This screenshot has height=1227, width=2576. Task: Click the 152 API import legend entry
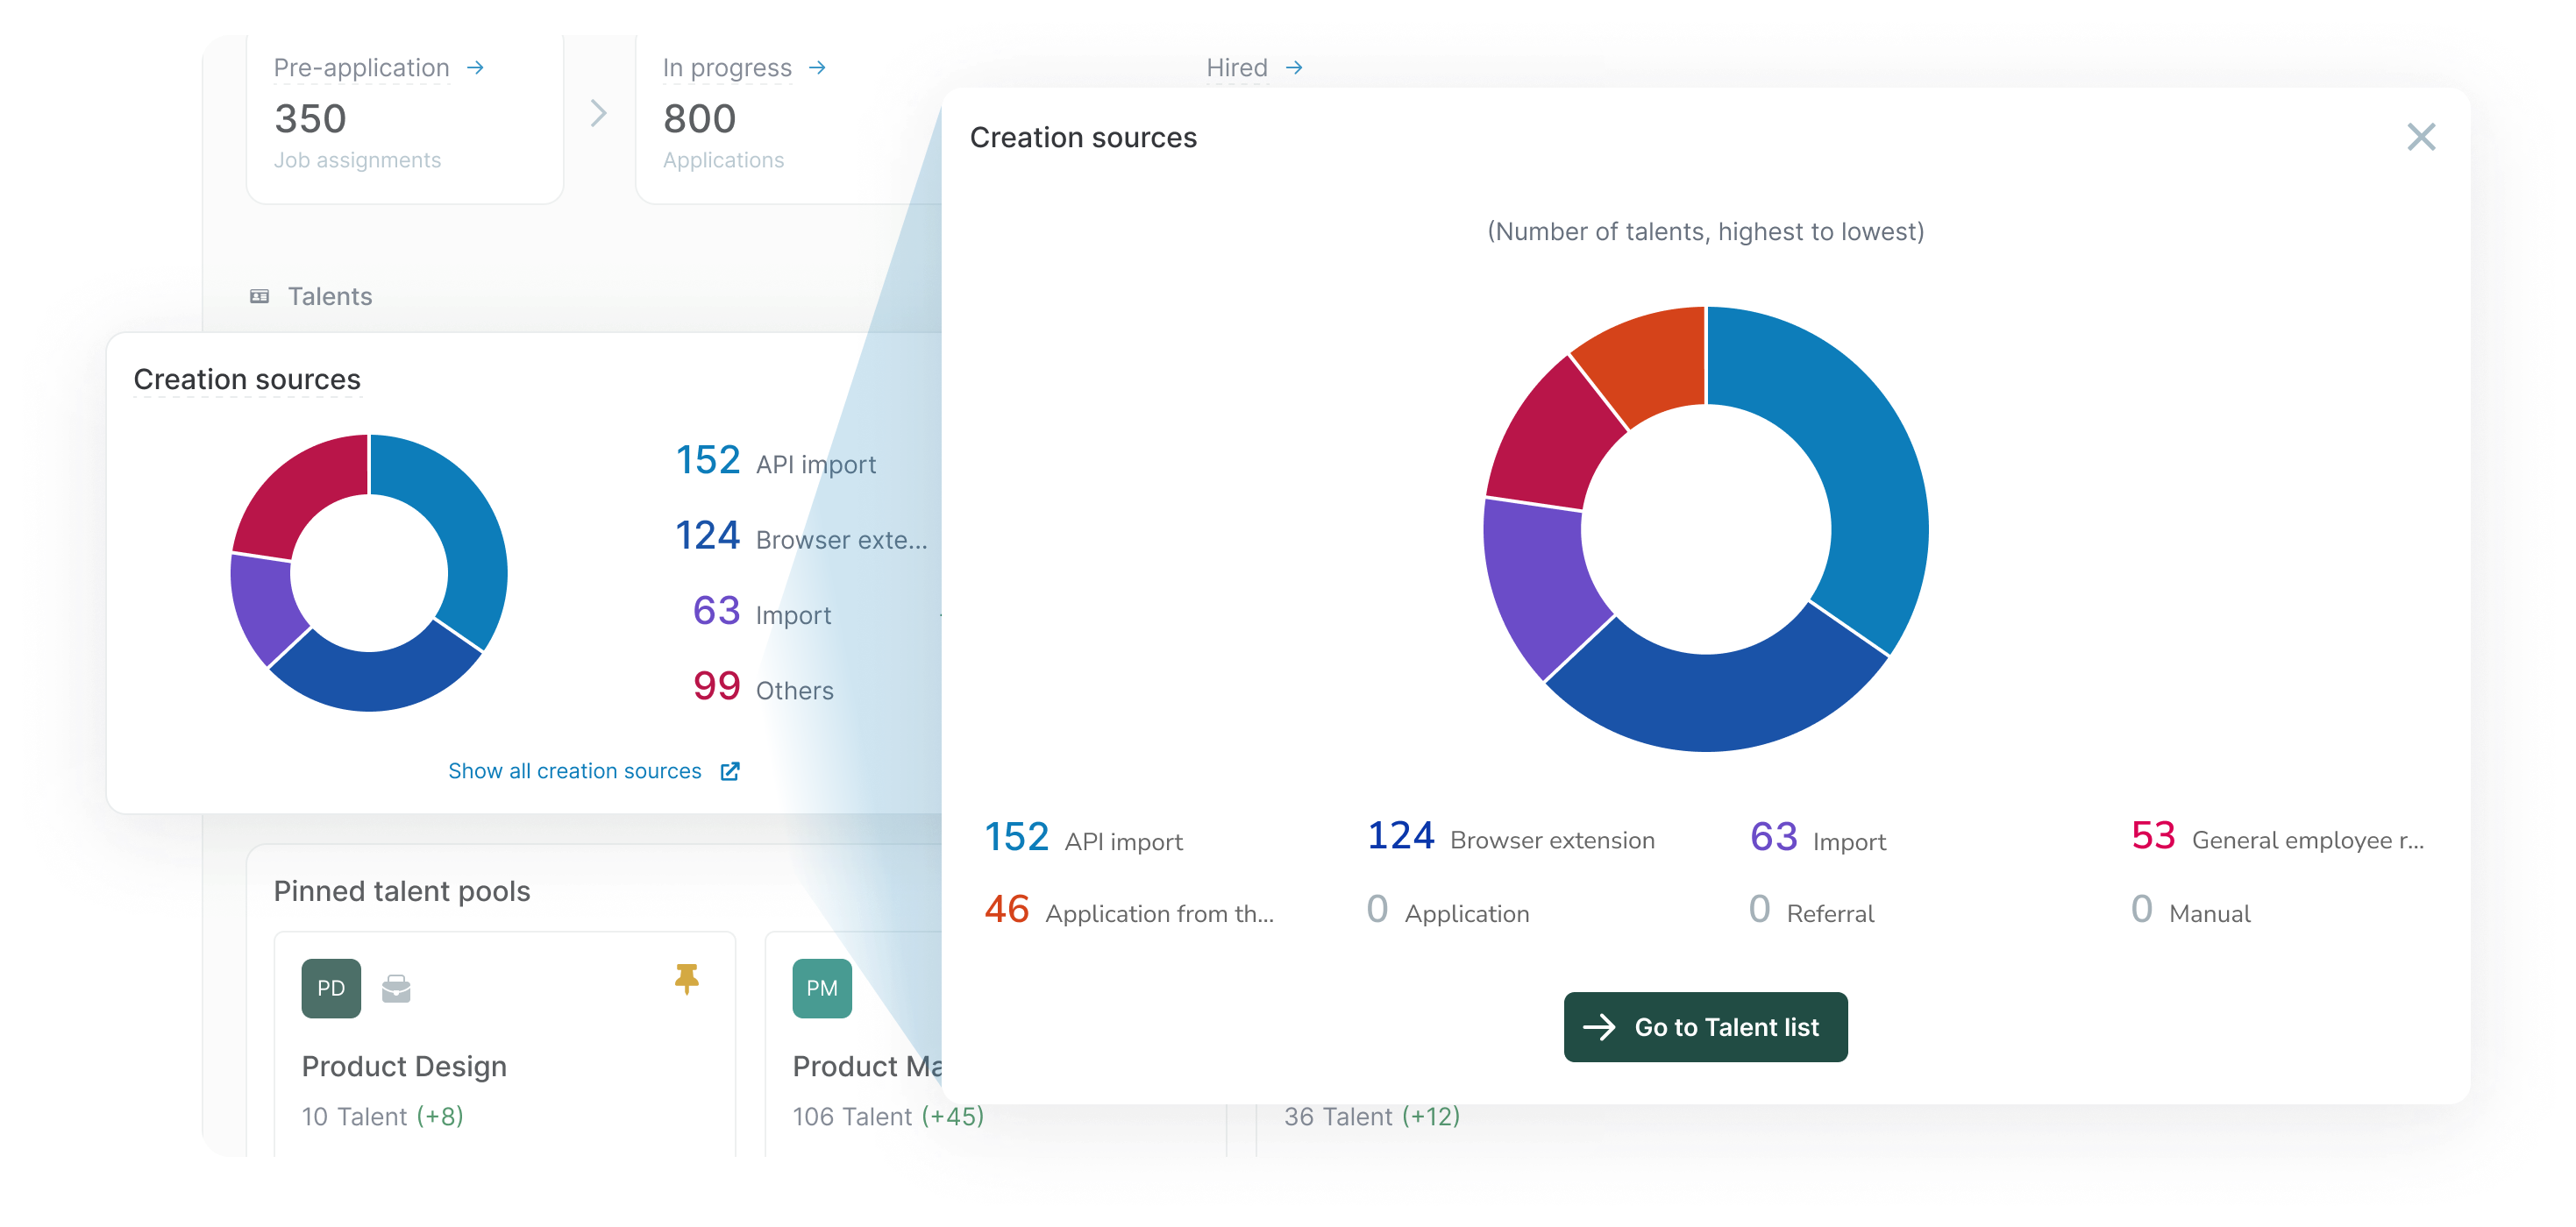pyautogui.click(x=775, y=462)
